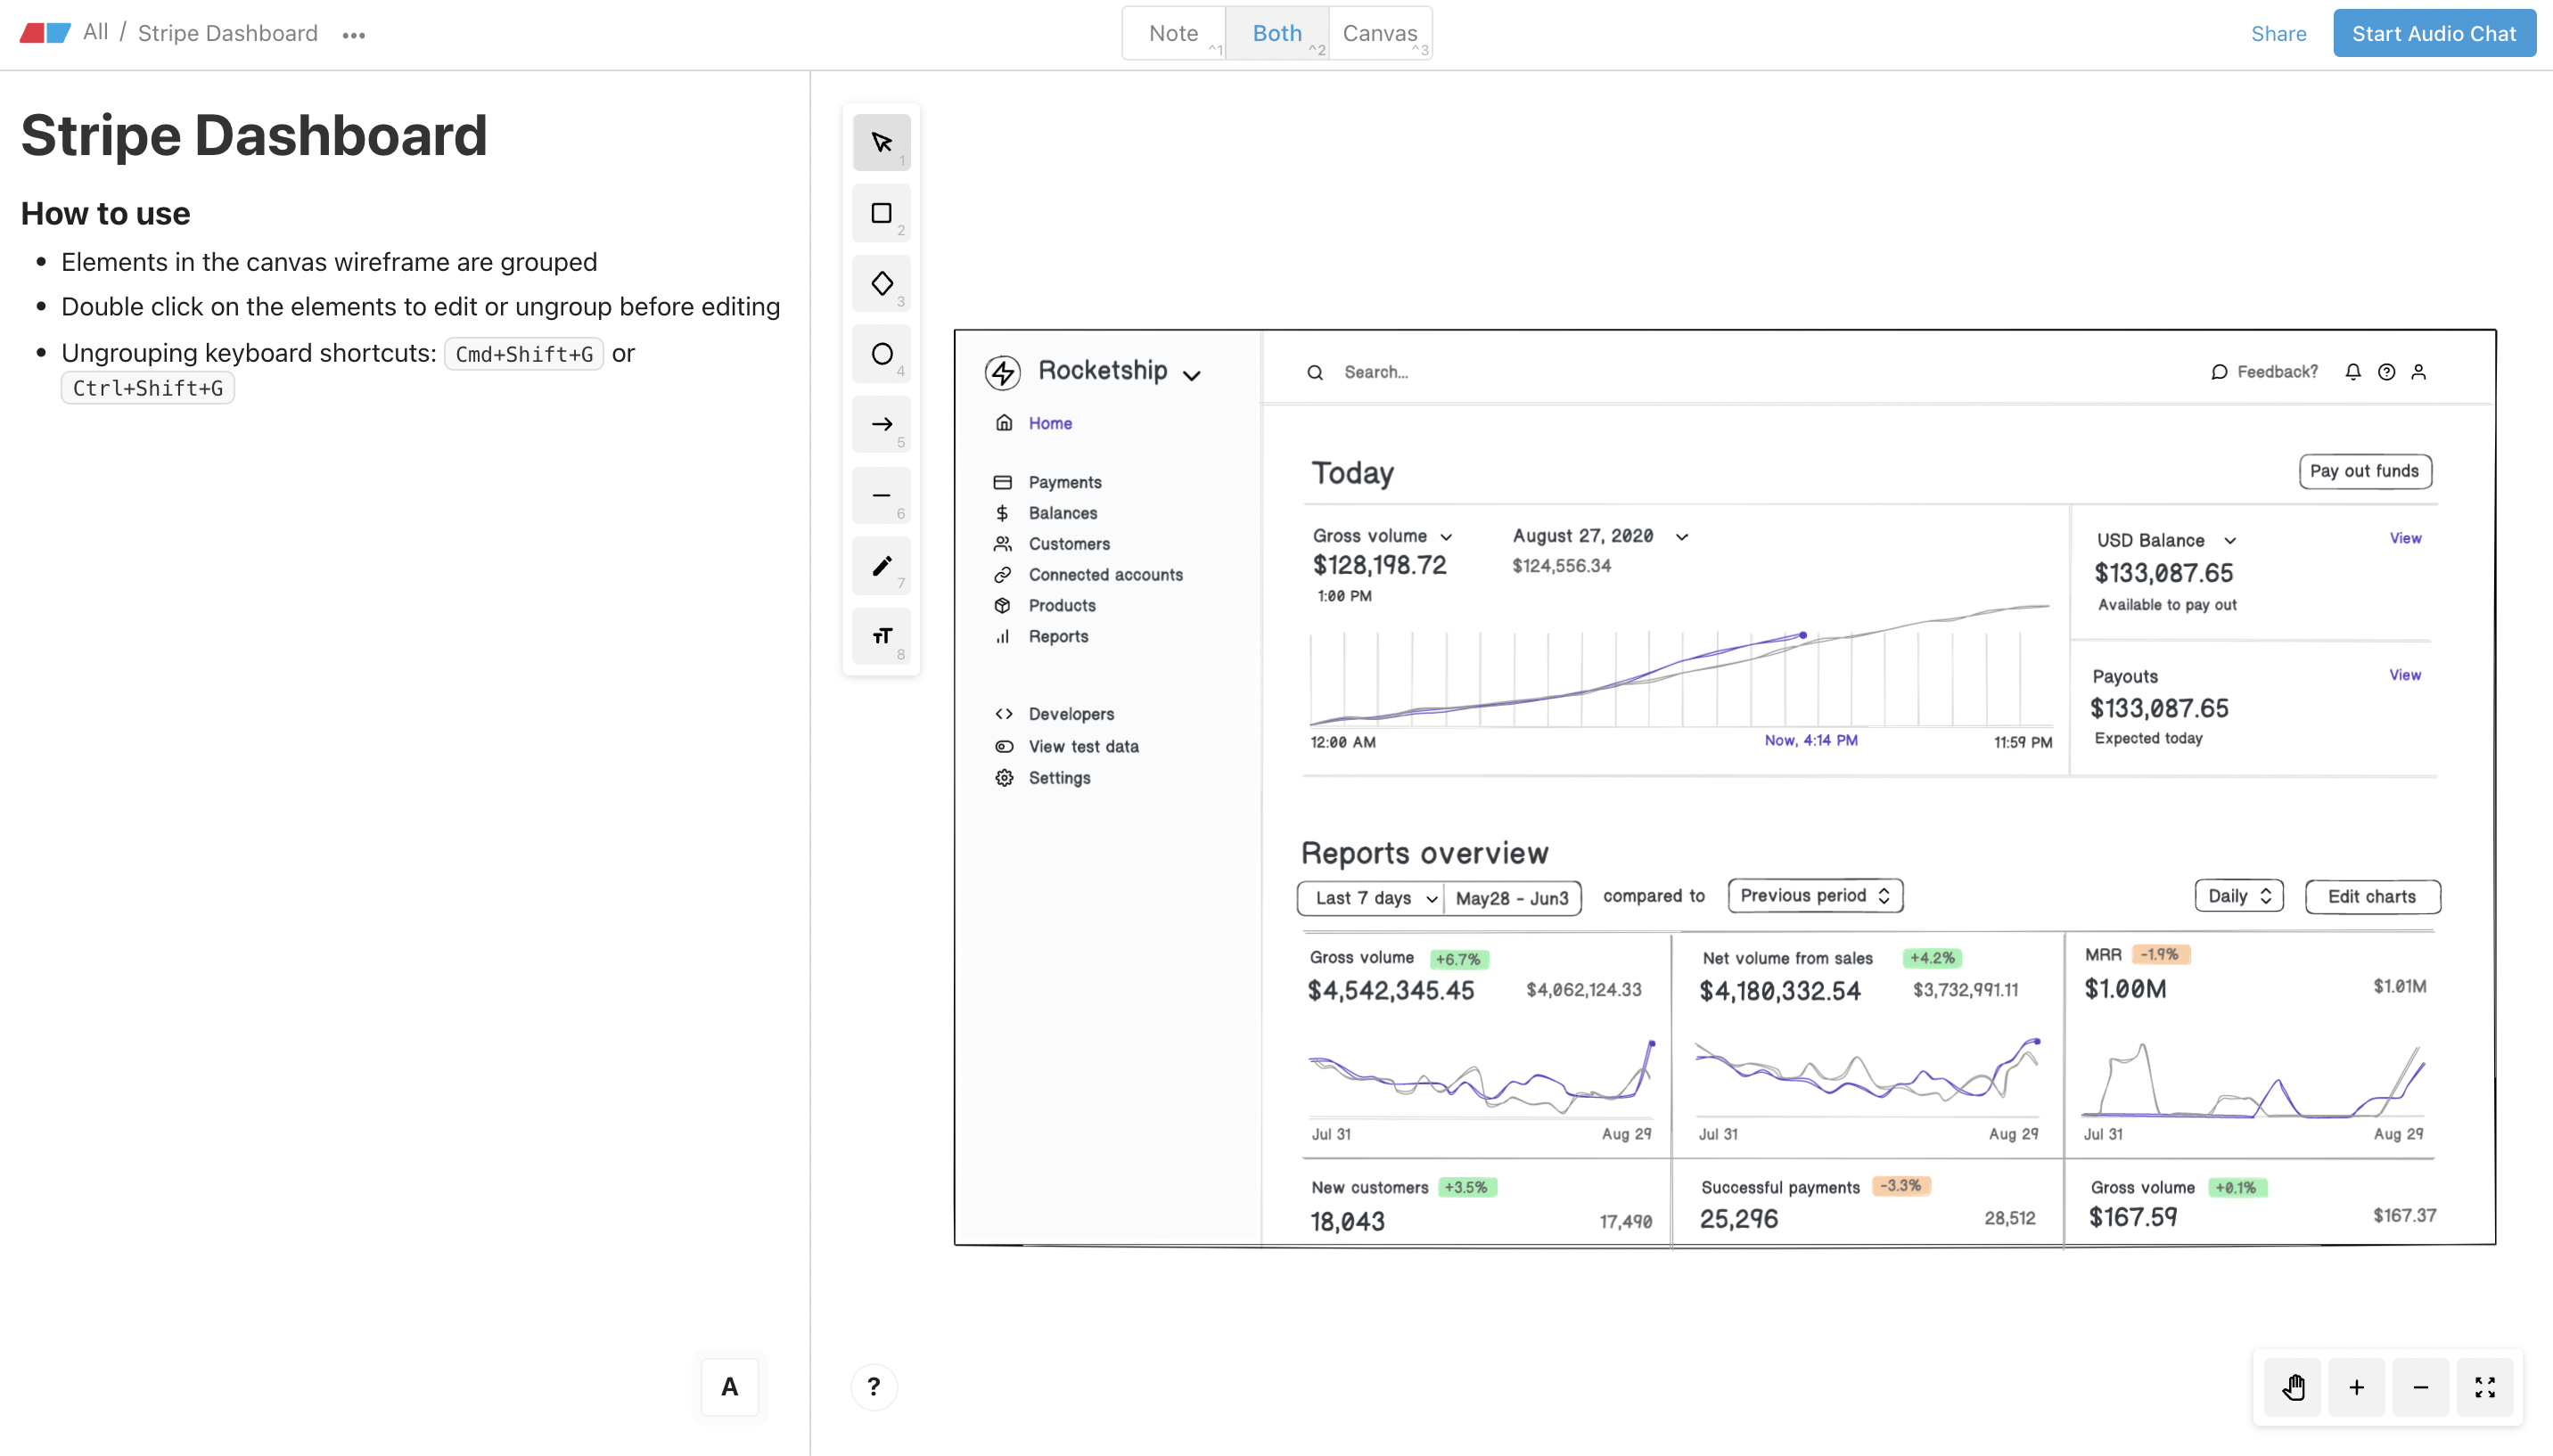The height and width of the screenshot is (1456, 2553).
Task: Zoom out of the canvas
Action: 2421,1387
